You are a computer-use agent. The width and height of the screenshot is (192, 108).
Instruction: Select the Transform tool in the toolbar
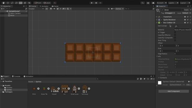pyautogui.click(x=25, y=3)
